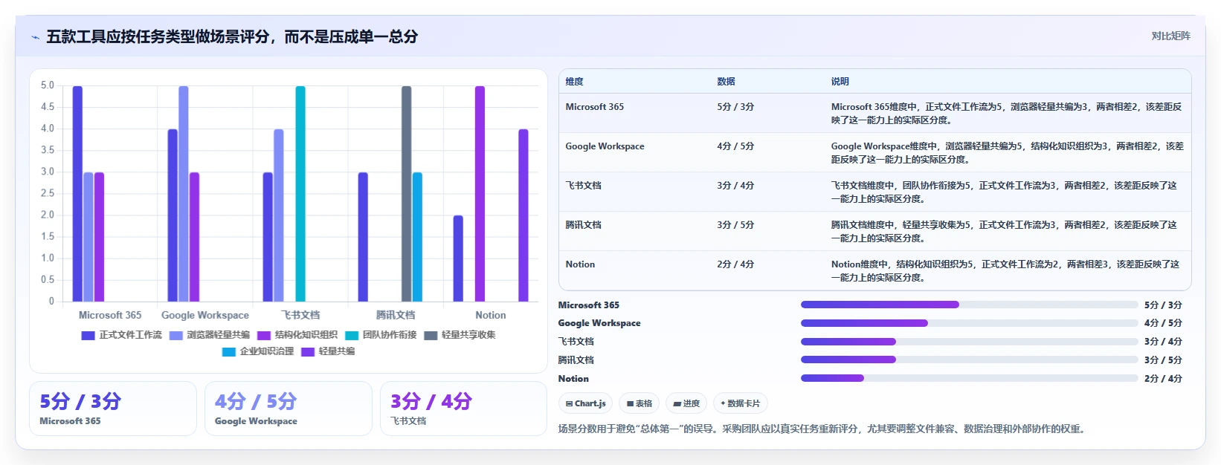Open the Microsoft 365 5分 / 3分 data card

tap(113, 409)
